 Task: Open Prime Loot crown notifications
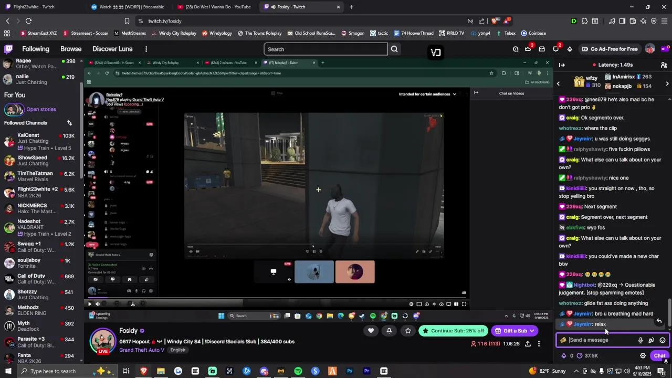pos(528,49)
